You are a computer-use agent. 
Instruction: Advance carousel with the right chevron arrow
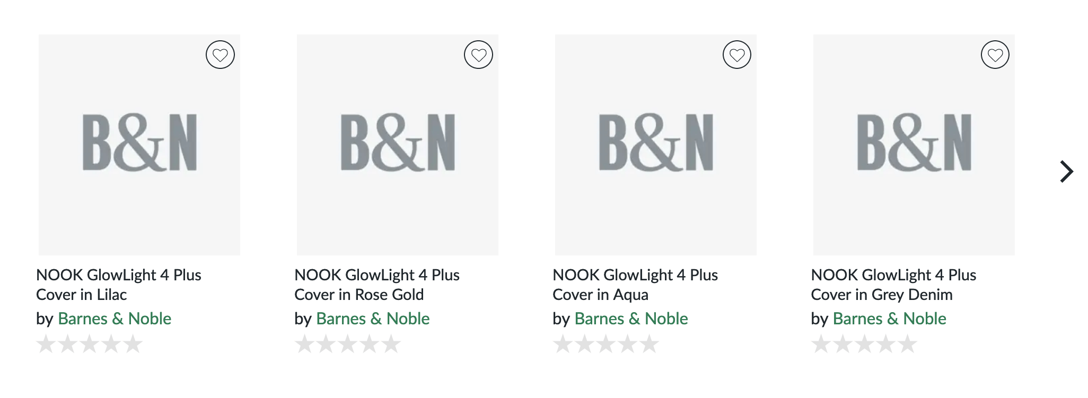click(1066, 171)
